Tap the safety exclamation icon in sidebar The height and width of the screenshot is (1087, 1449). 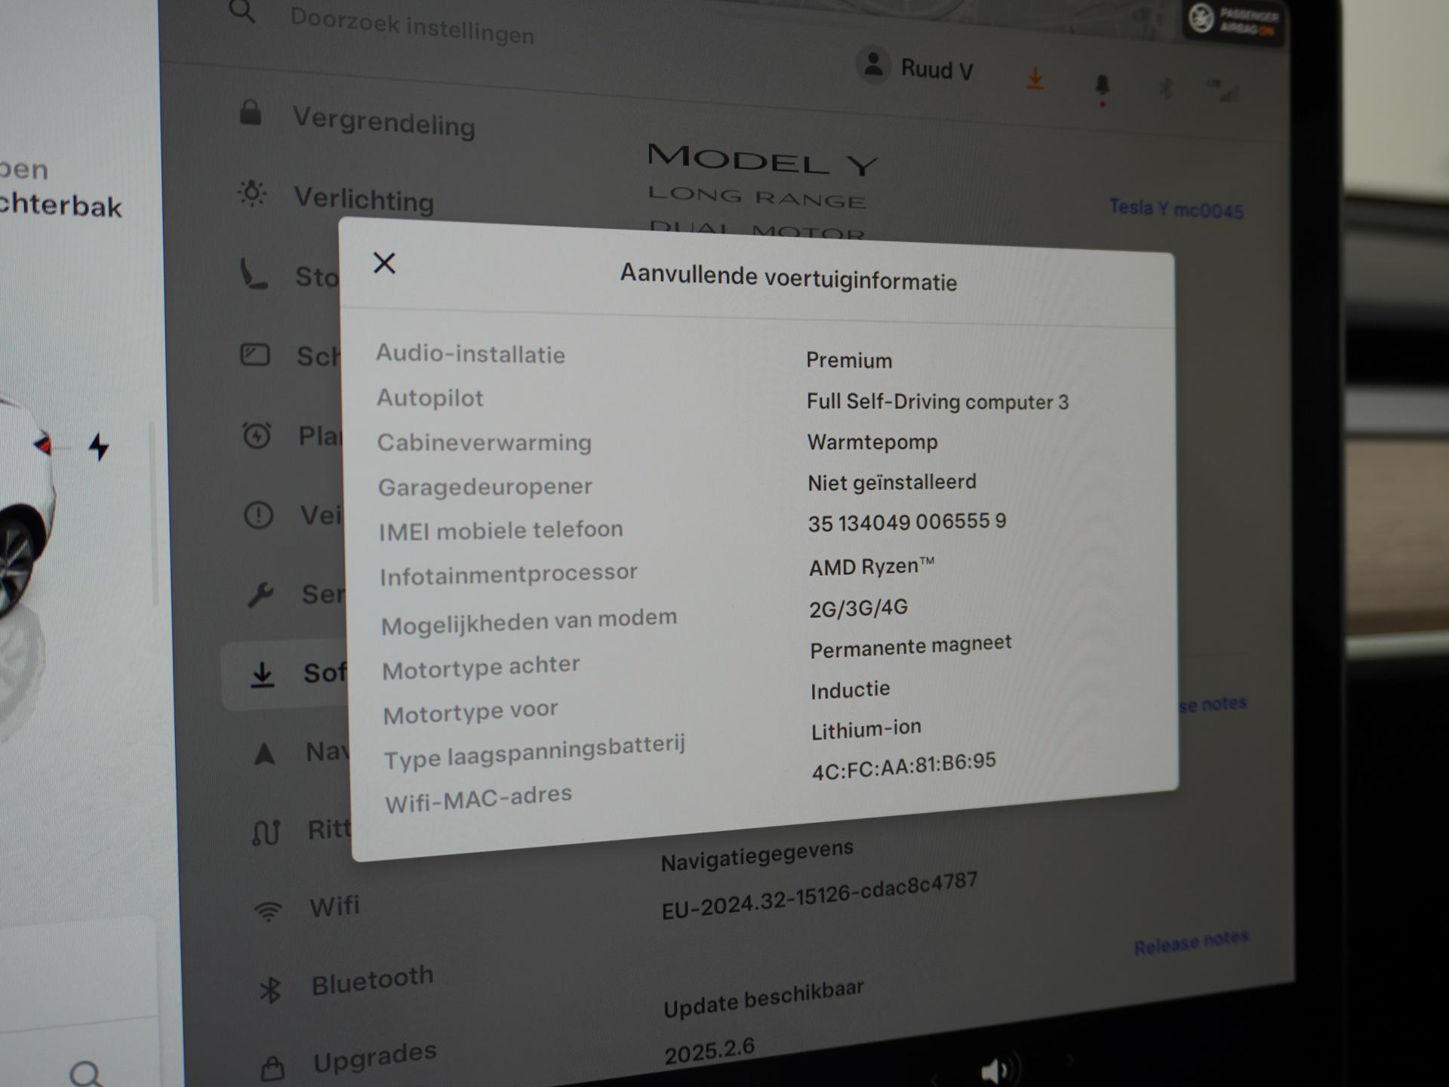(259, 516)
